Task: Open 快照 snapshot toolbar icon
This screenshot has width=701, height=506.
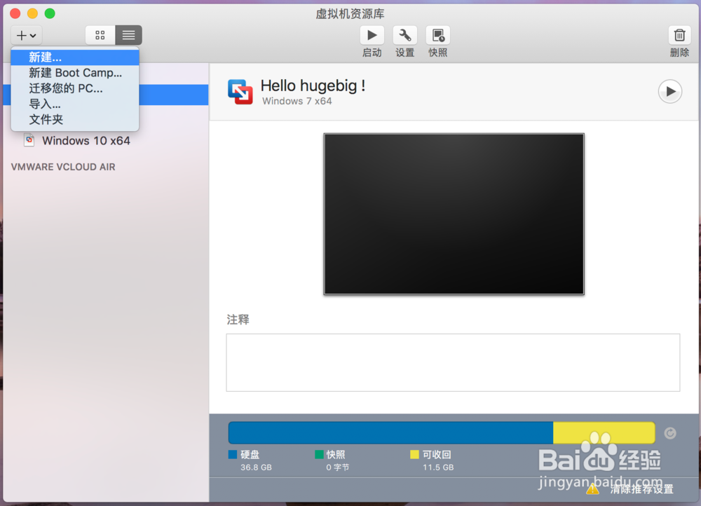Action: [437, 35]
